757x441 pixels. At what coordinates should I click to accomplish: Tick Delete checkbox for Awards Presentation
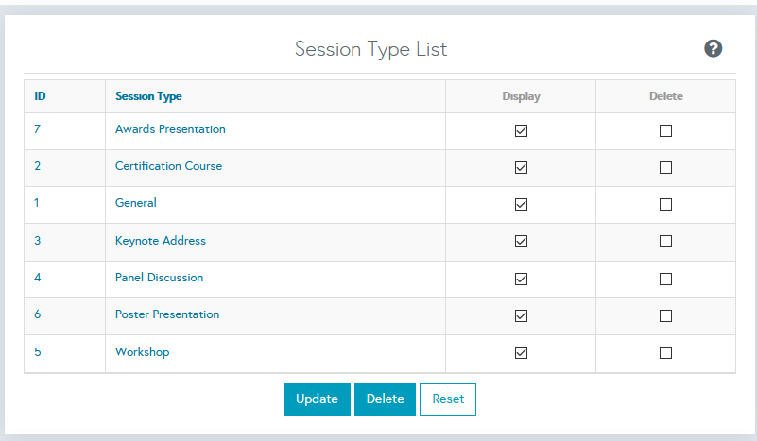(x=665, y=131)
